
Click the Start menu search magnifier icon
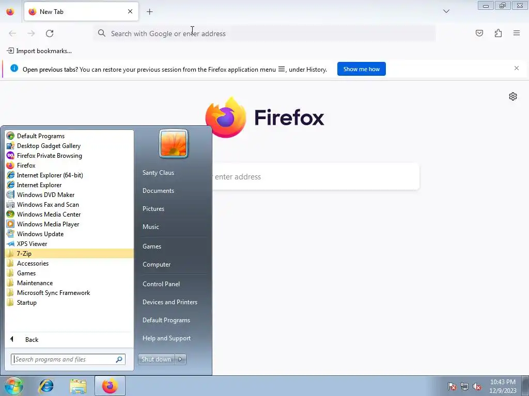(119, 359)
